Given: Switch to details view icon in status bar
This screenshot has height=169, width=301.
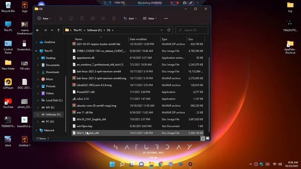Looking at the screenshot, I should pos(203,138).
